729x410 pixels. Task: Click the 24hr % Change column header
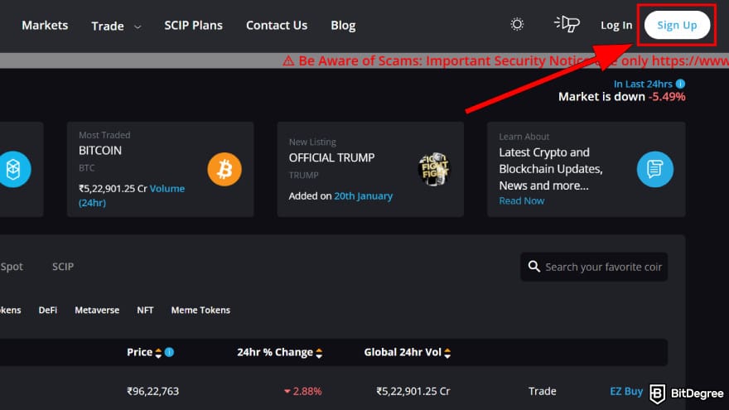275,352
